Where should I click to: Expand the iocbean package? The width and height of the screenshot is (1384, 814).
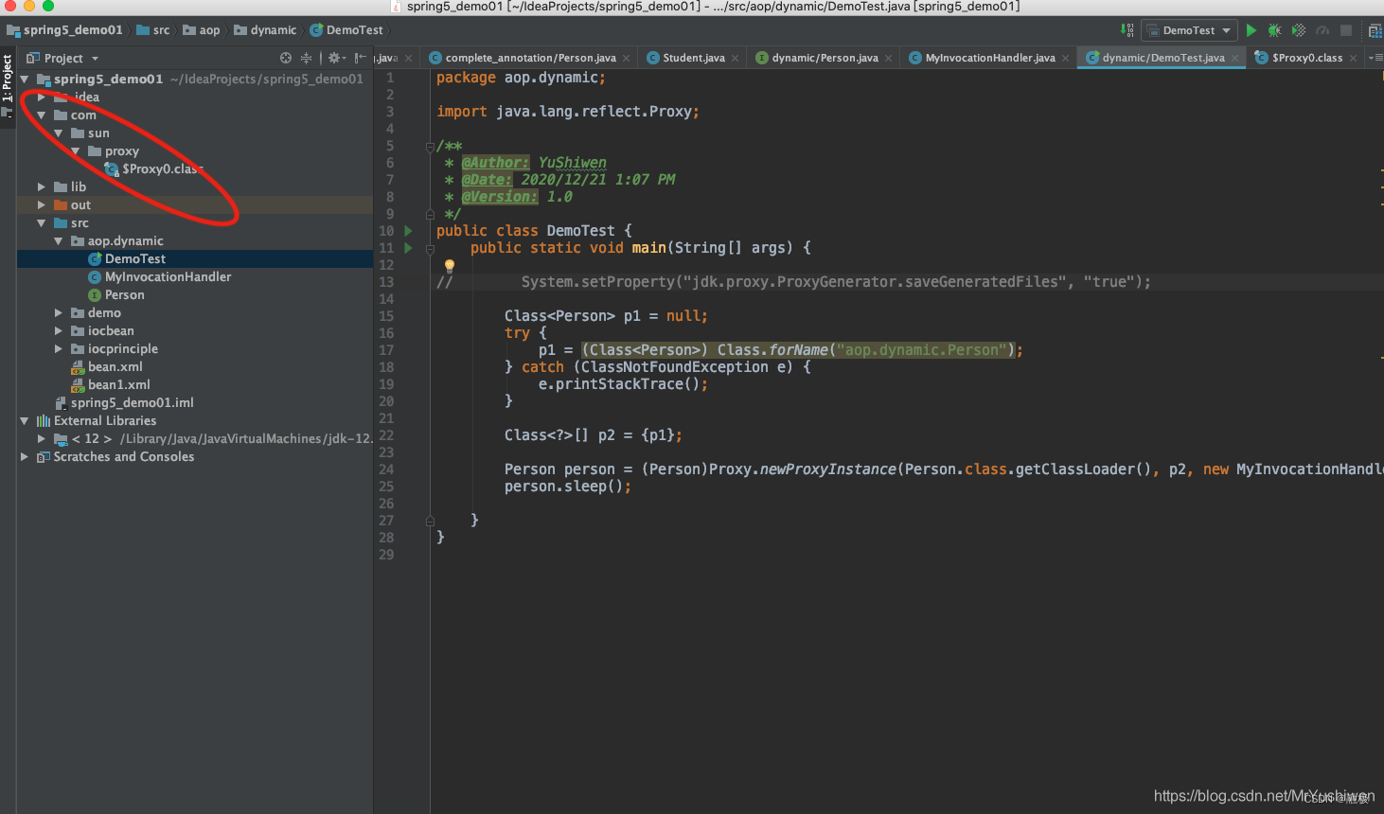(x=59, y=331)
